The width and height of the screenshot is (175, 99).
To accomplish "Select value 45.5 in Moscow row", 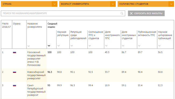I will 107,52.
